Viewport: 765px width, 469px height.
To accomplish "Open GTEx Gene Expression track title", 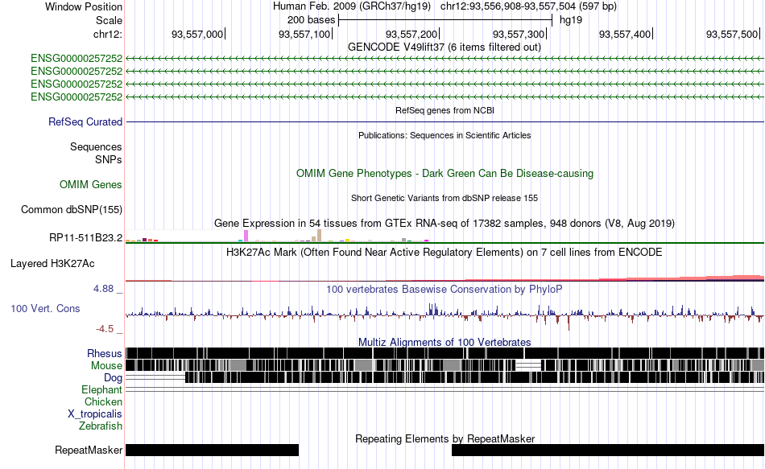I will pos(445,224).
